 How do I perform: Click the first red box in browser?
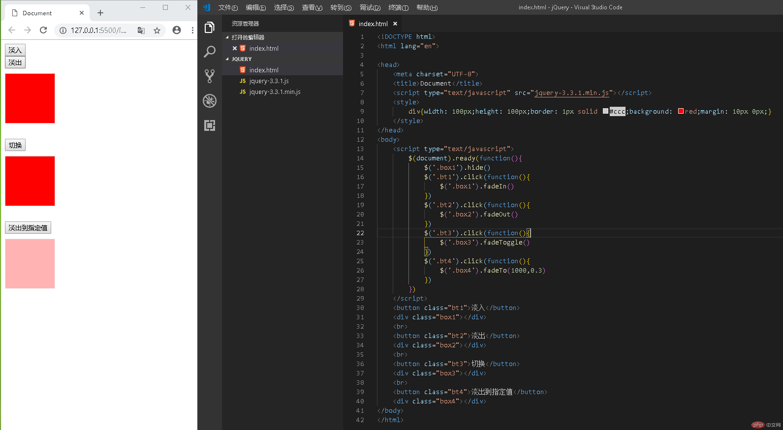click(x=30, y=98)
